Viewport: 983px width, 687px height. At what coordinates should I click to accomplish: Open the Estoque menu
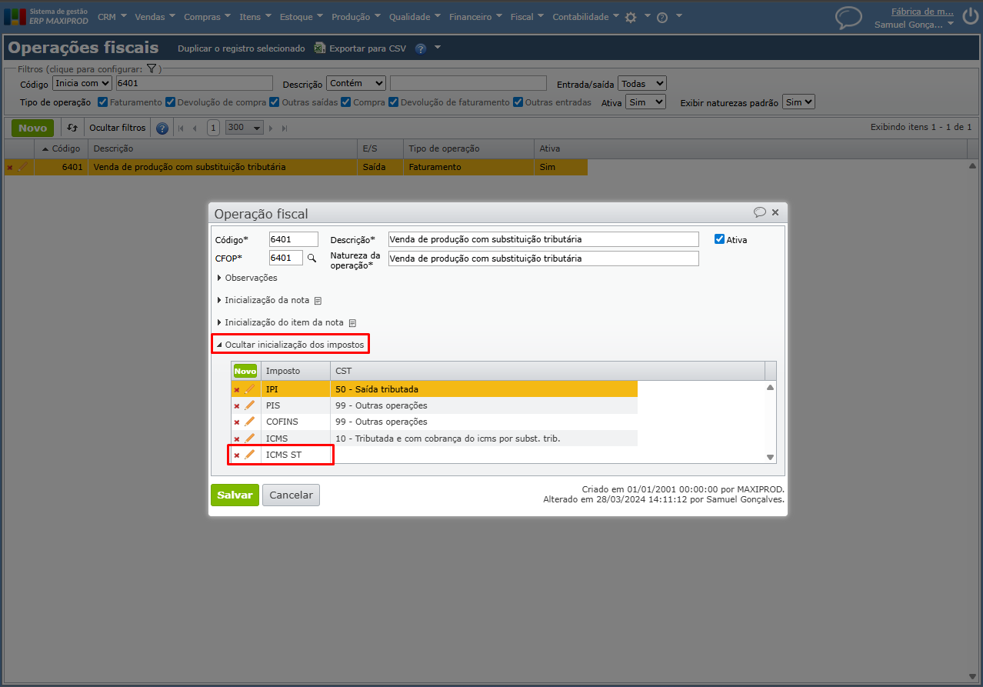click(302, 17)
